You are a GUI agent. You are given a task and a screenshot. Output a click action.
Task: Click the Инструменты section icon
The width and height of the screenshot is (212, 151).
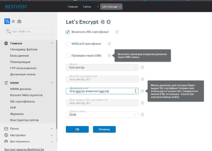[6, 141]
